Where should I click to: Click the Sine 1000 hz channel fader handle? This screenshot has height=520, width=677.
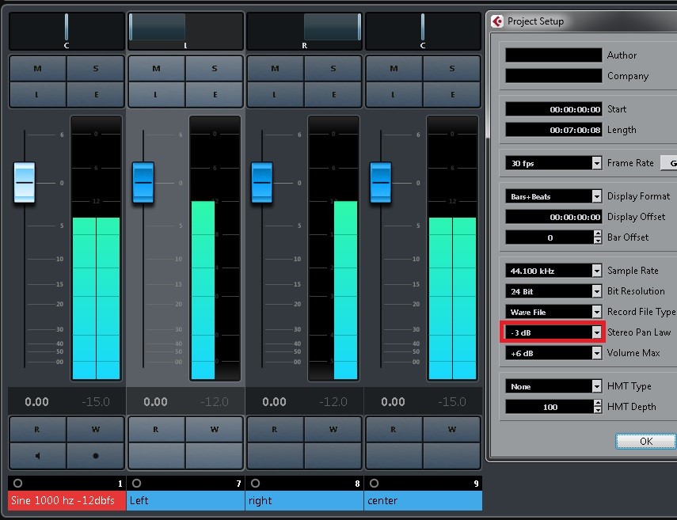[x=25, y=183]
